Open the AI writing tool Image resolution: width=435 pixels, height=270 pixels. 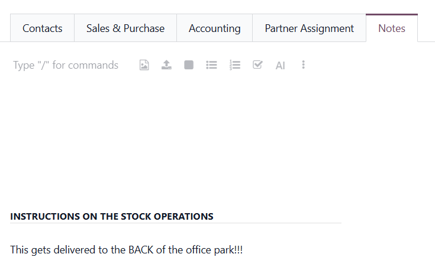pos(280,66)
